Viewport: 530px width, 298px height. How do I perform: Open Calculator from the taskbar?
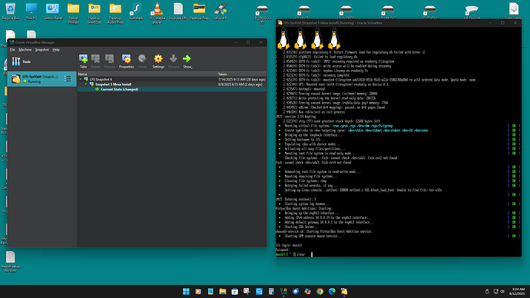[x=271, y=291]
